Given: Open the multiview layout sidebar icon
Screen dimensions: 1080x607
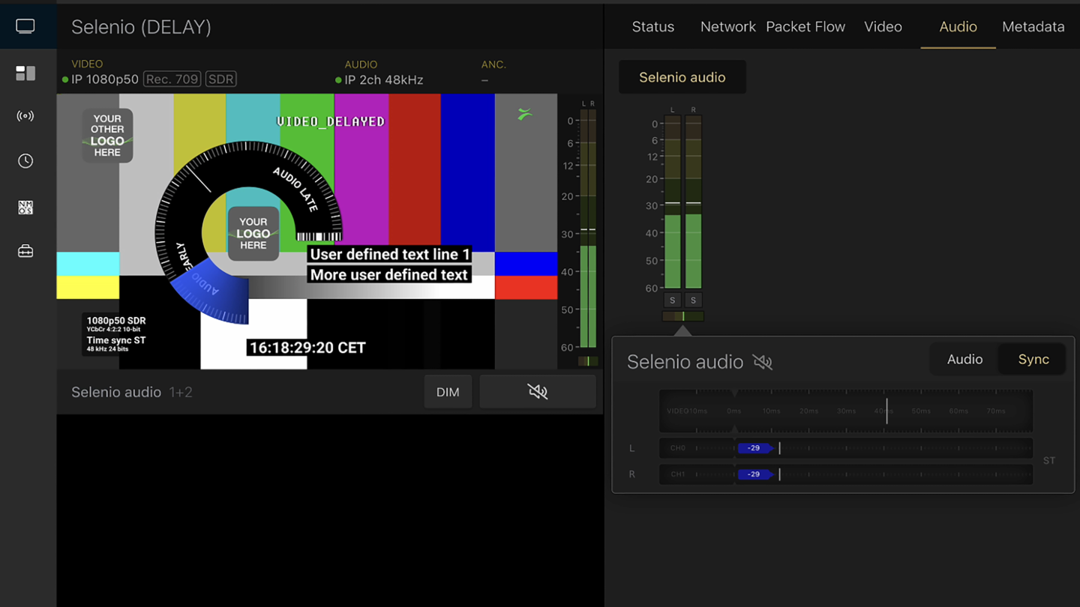Looking at the screenshot, I should [25, 73].
